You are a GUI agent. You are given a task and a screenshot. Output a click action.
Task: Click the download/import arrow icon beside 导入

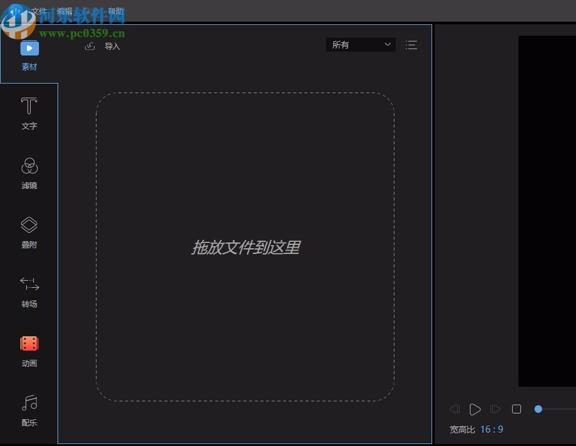(90, 45)
